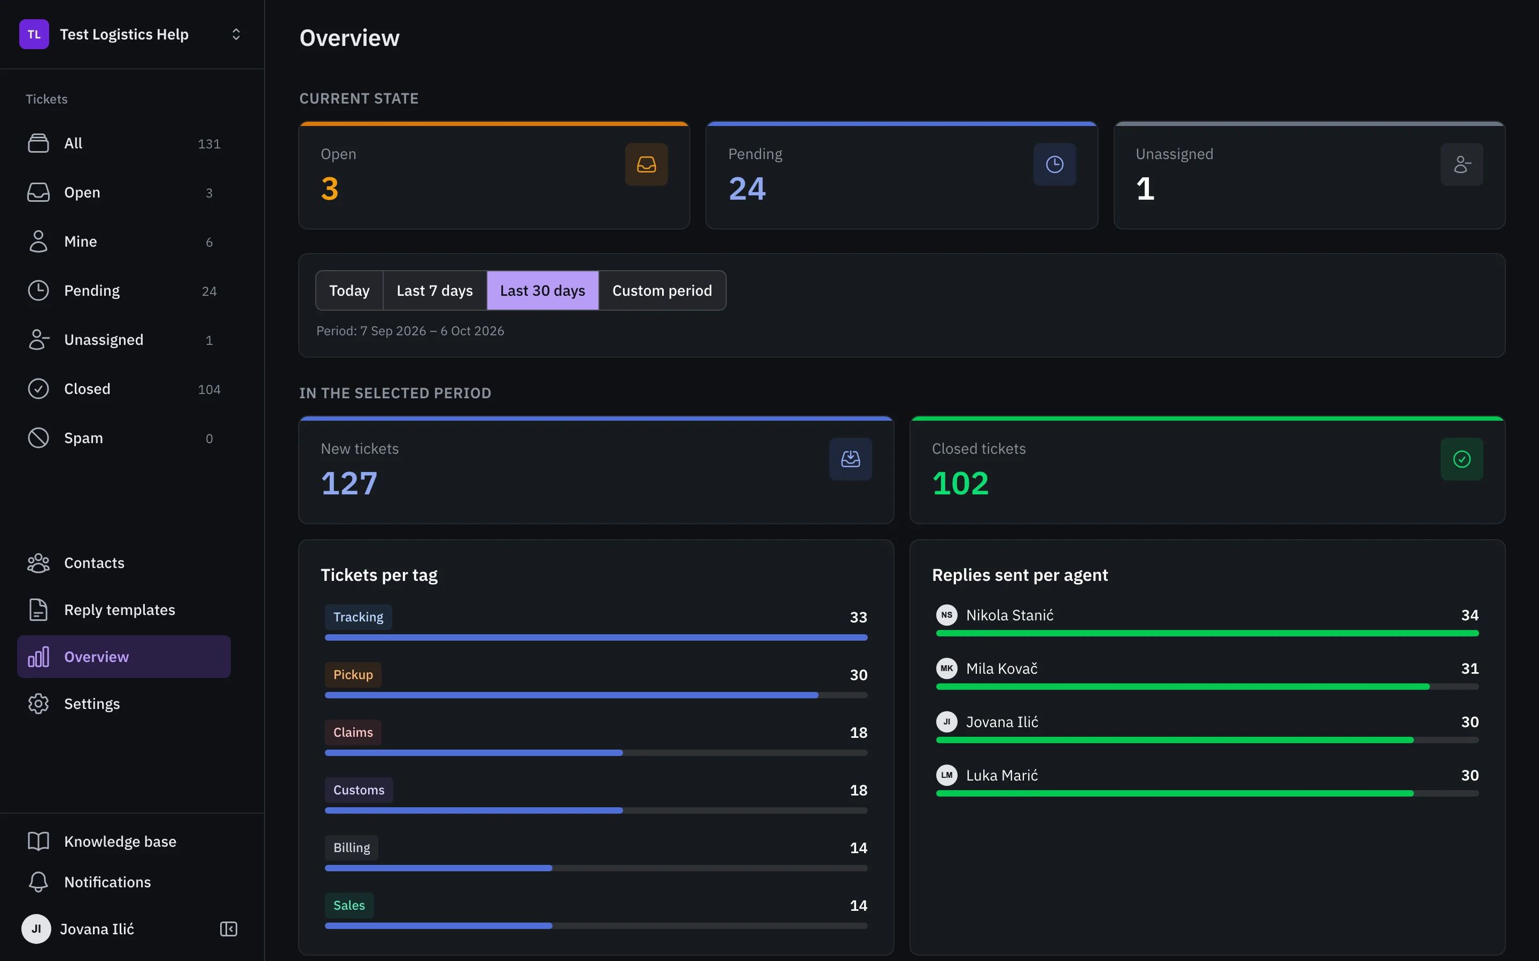
Task: Click the New tickets 127 value
Action: point(349,483)
